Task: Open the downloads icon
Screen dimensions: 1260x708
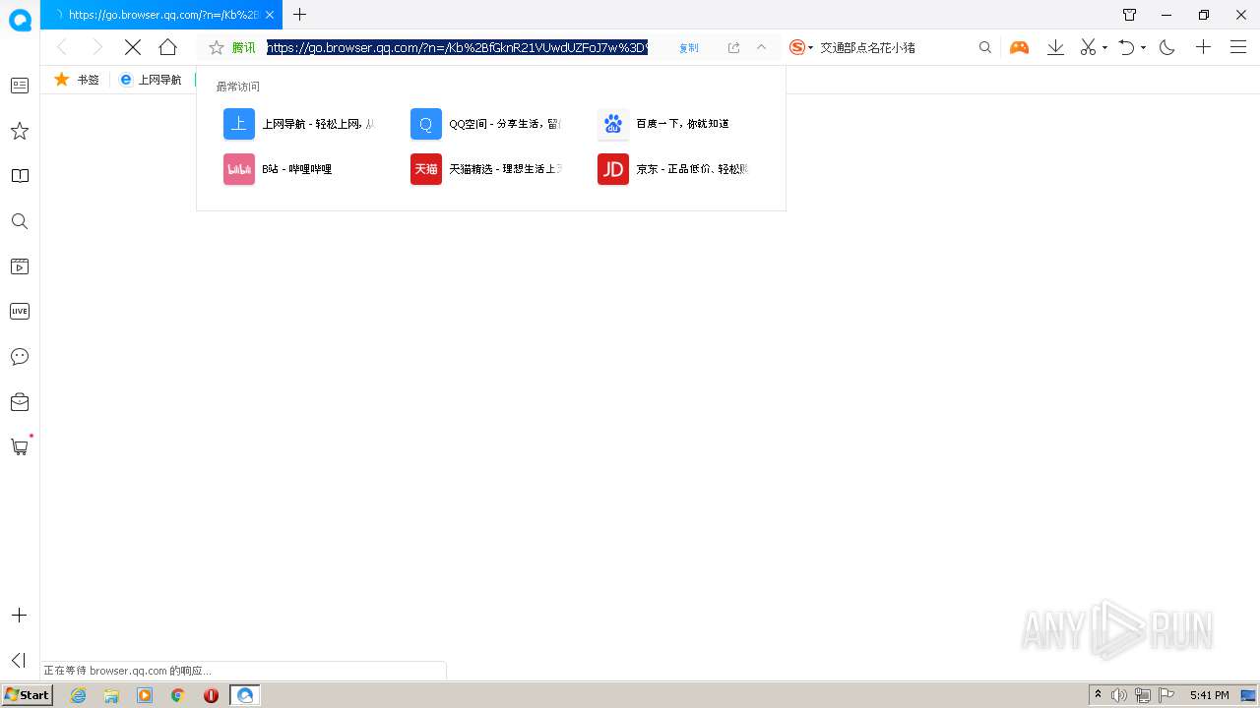Action: (x=1055, y=47)
